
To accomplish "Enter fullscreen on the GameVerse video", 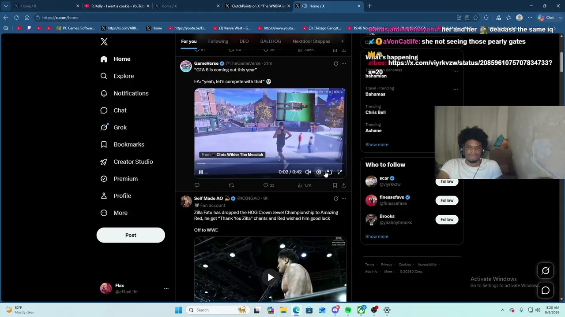I will 340,172.
